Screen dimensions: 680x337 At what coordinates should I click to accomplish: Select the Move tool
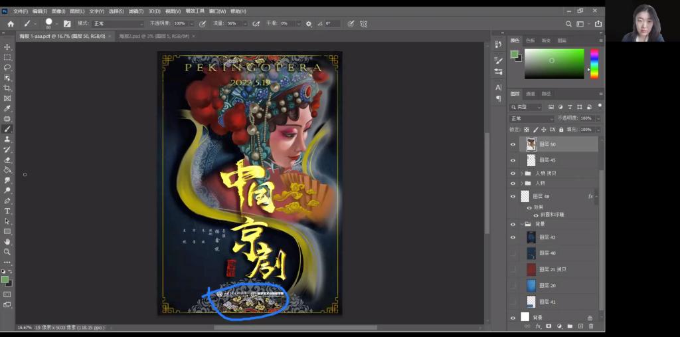[x=7, y=47]
